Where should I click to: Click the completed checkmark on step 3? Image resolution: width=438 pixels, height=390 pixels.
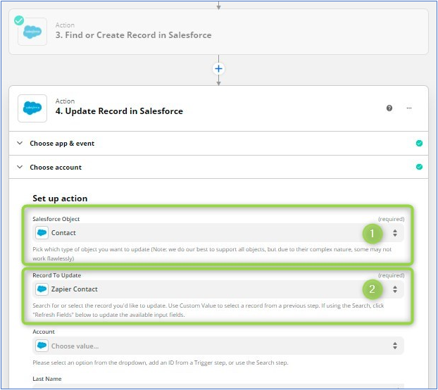pyautogui.click(x=19, y=20)
